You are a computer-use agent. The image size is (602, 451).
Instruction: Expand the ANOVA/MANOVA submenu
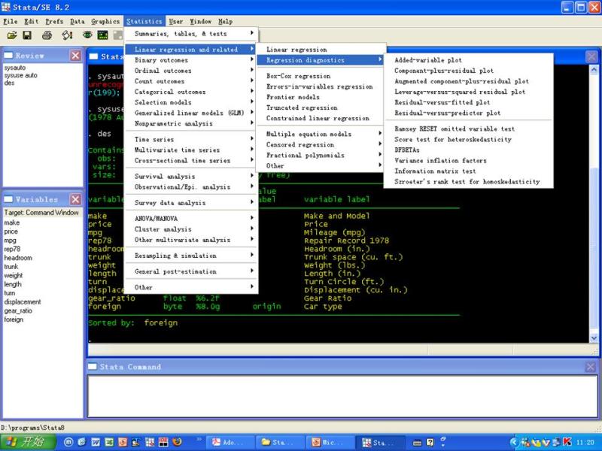pyautogui.click(x=191, y=219)
